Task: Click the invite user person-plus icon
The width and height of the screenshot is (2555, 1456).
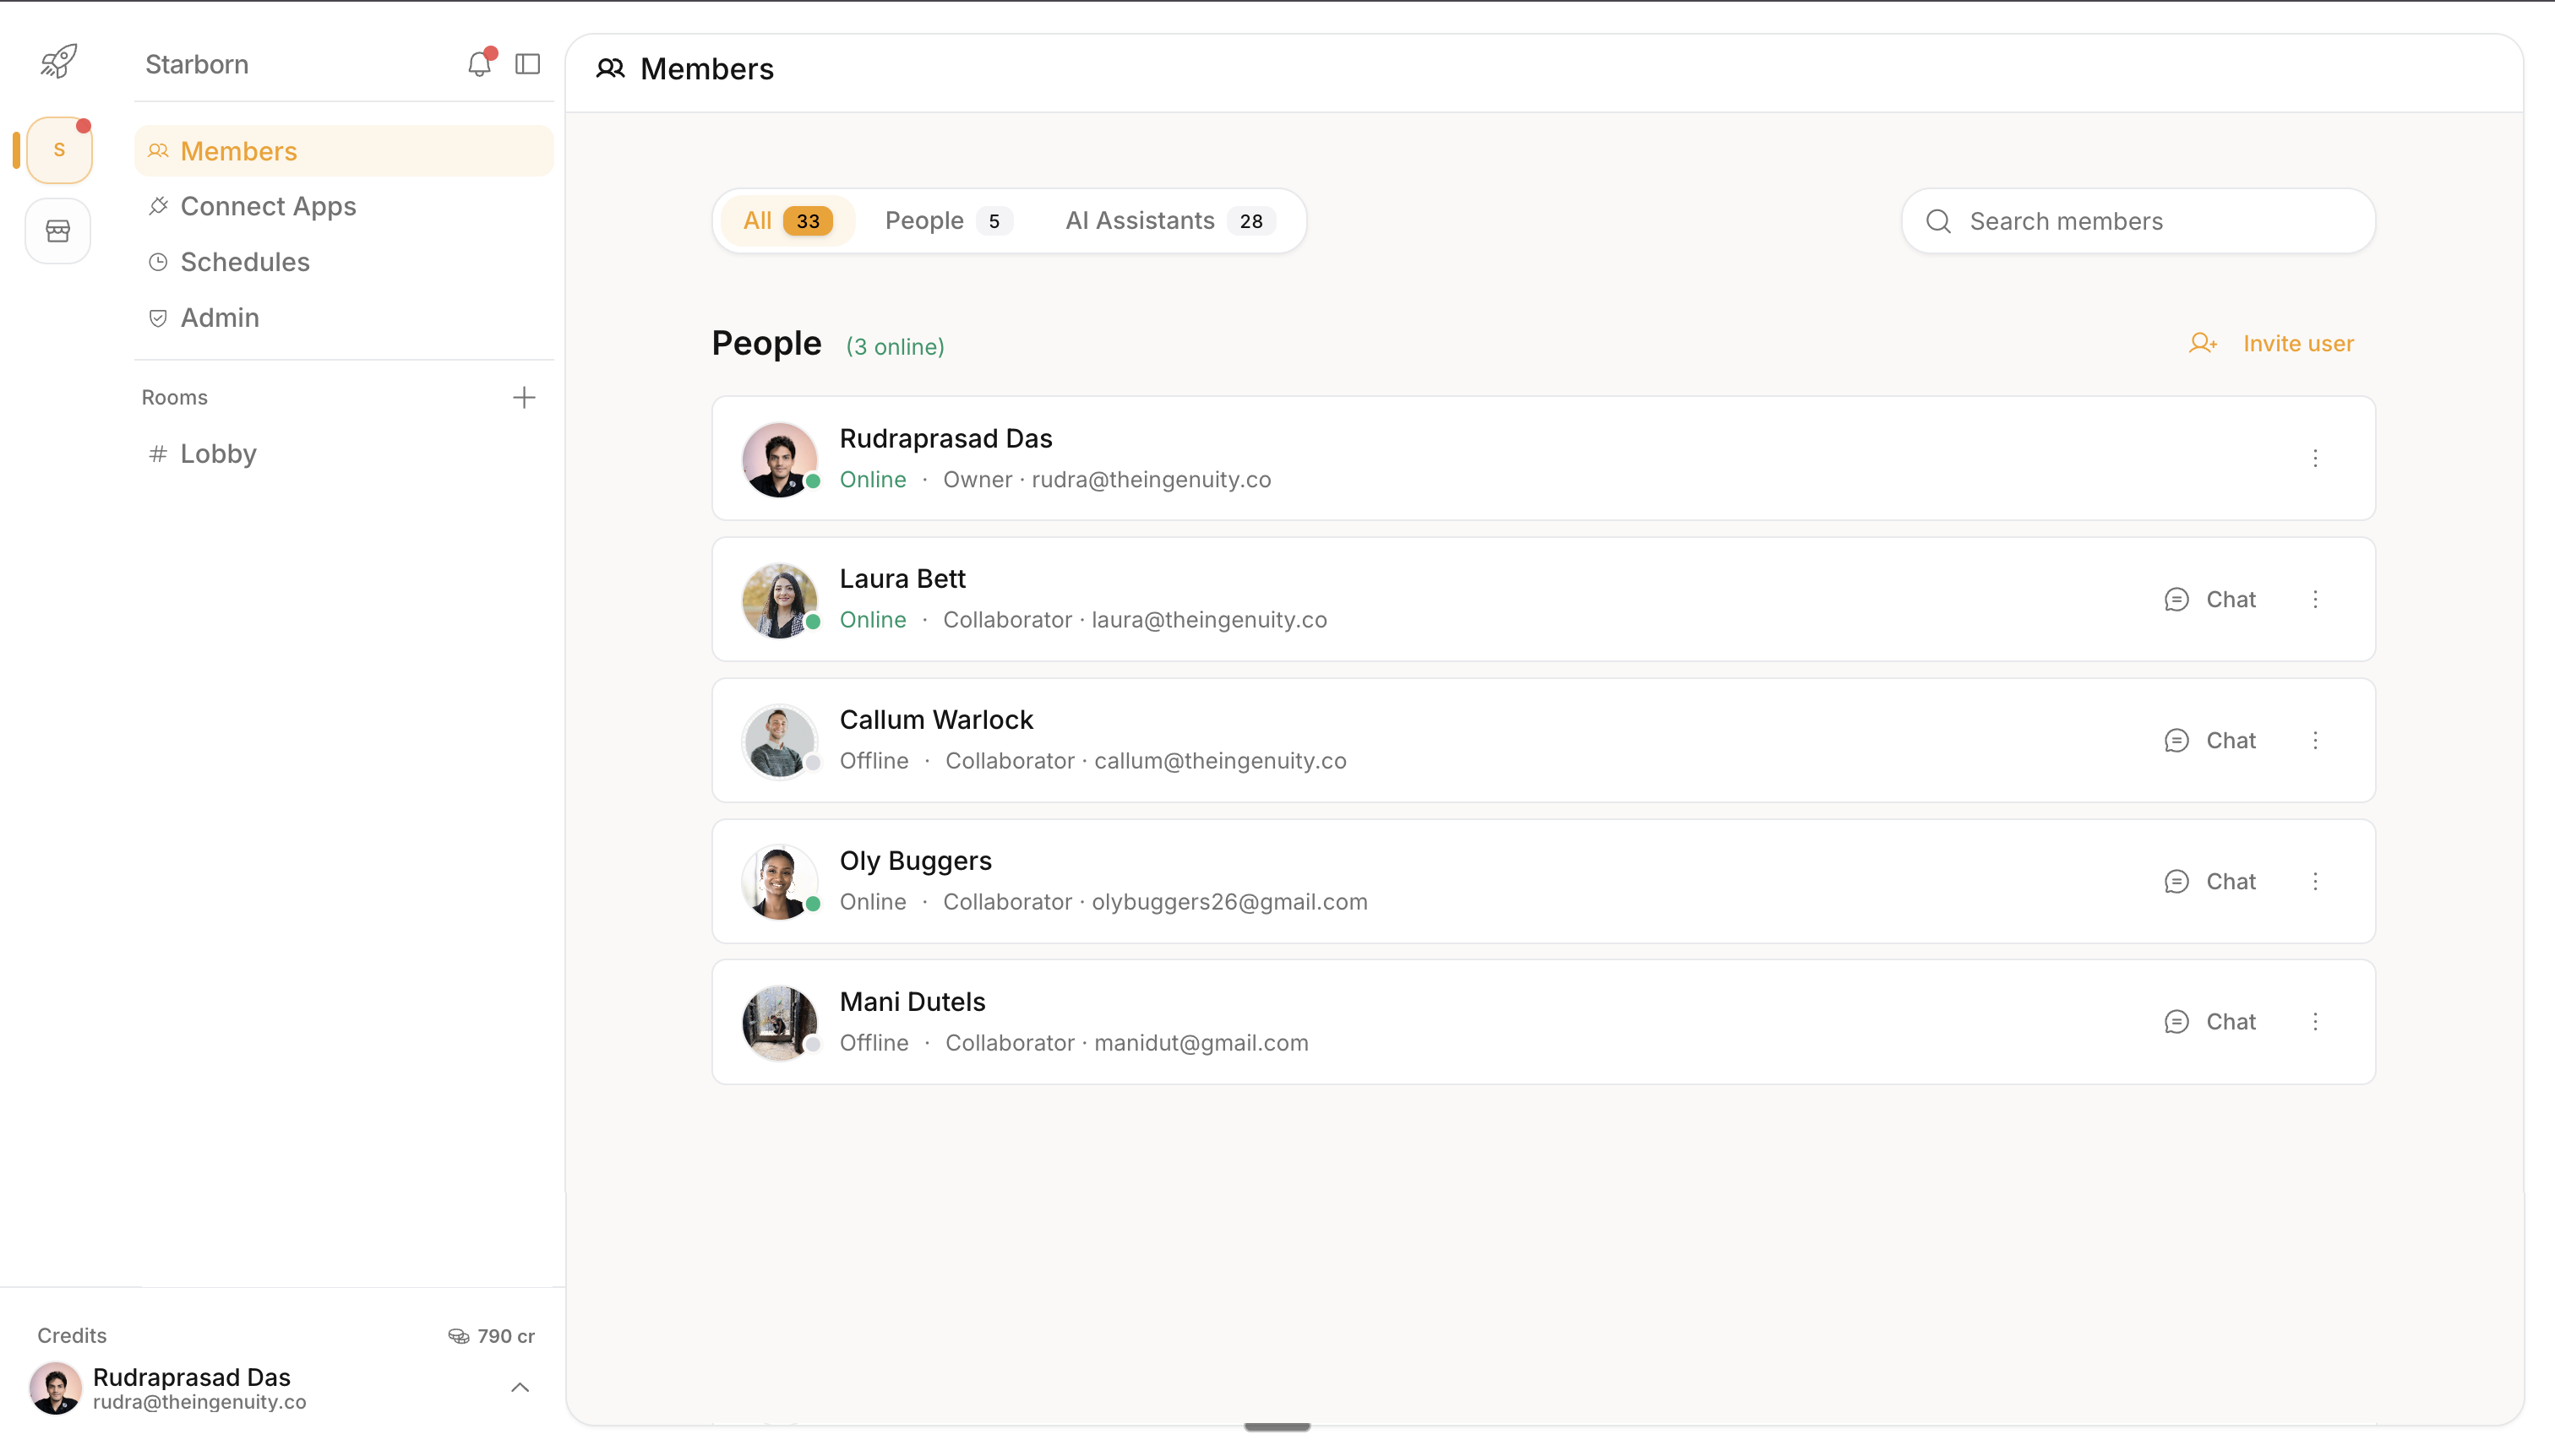Action: coord(2204,343)
